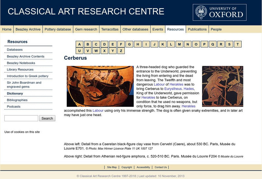The height and width of the screenshot is (179, 262).
Task: Go to letter W entries
Action: tap(96, 51)
